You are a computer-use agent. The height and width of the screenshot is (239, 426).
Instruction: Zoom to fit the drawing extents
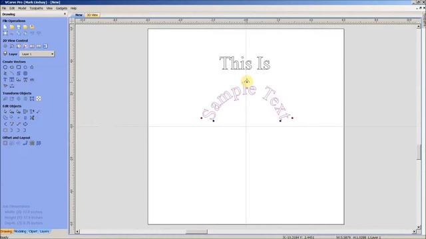pos(19,46)
